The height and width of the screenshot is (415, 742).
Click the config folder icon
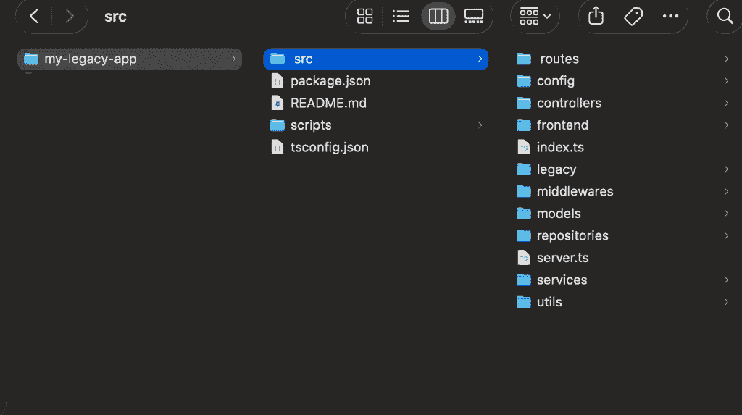(524, 81)
